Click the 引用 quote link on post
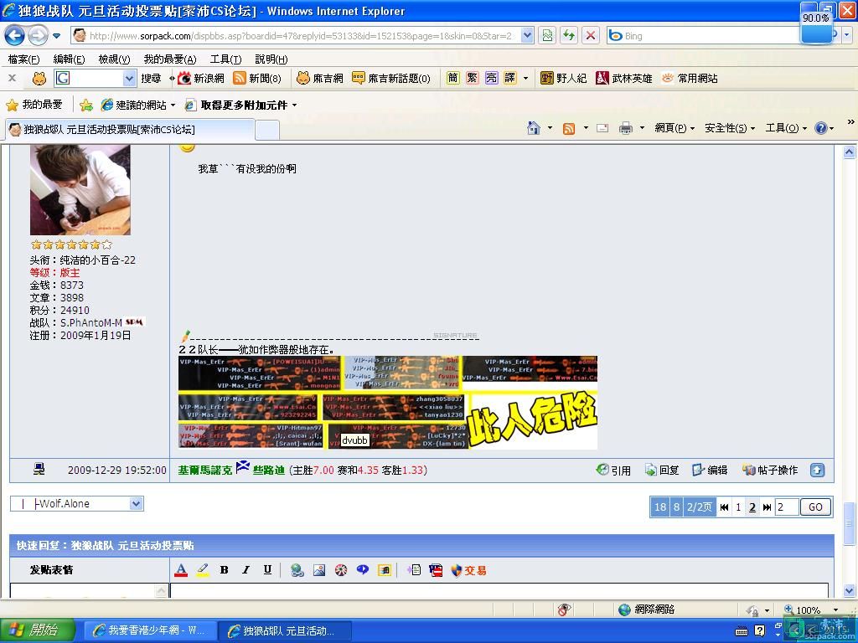This screenshot has height=643, width=858. pyautogui.click(x=613, y=471)
